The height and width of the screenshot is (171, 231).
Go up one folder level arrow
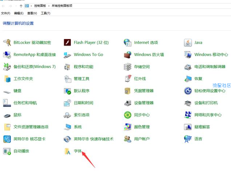click(21, 6)
